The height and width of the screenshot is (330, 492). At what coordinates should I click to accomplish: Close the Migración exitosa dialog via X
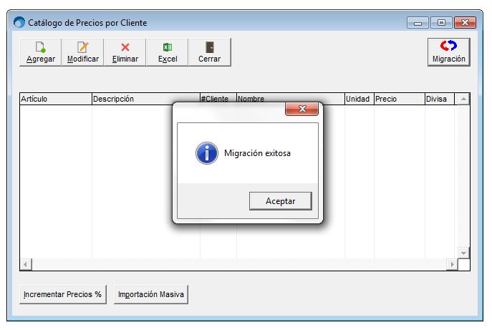[x=302, y=109]
